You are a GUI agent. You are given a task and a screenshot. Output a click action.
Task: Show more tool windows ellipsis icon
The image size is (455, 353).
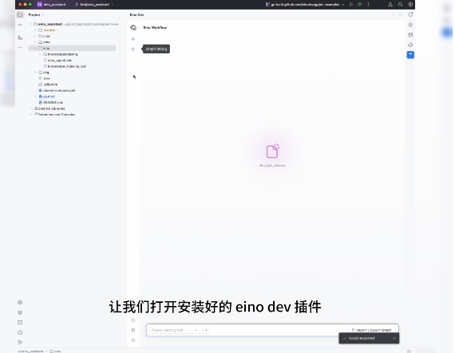pos(20,47)
